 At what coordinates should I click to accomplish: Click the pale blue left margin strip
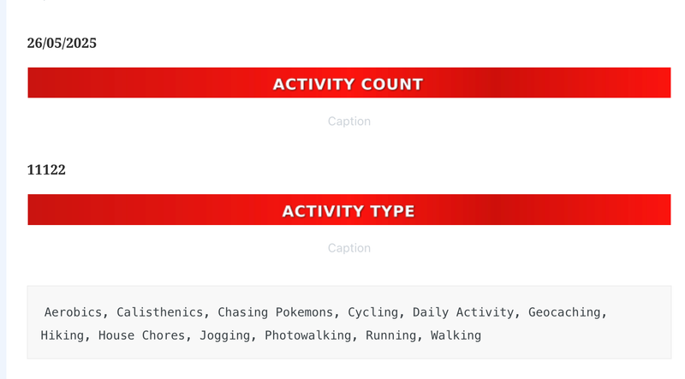point(3,190)
